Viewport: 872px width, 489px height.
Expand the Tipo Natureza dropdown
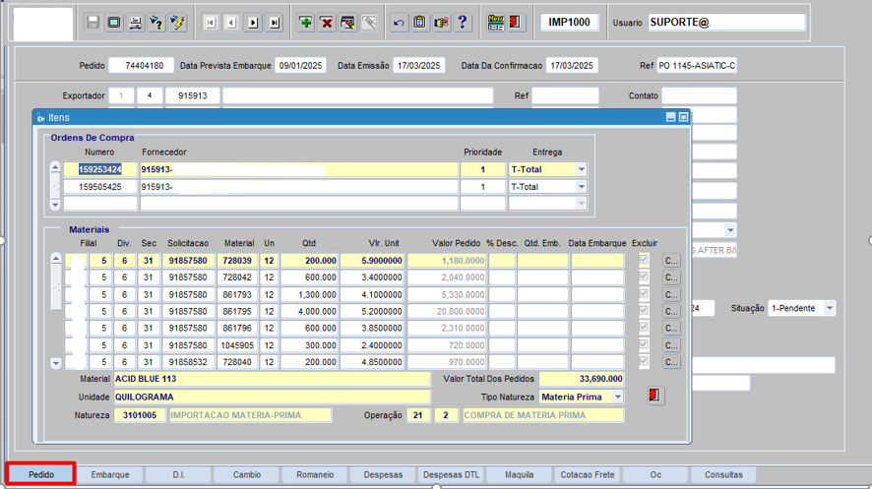coord(617,397)
